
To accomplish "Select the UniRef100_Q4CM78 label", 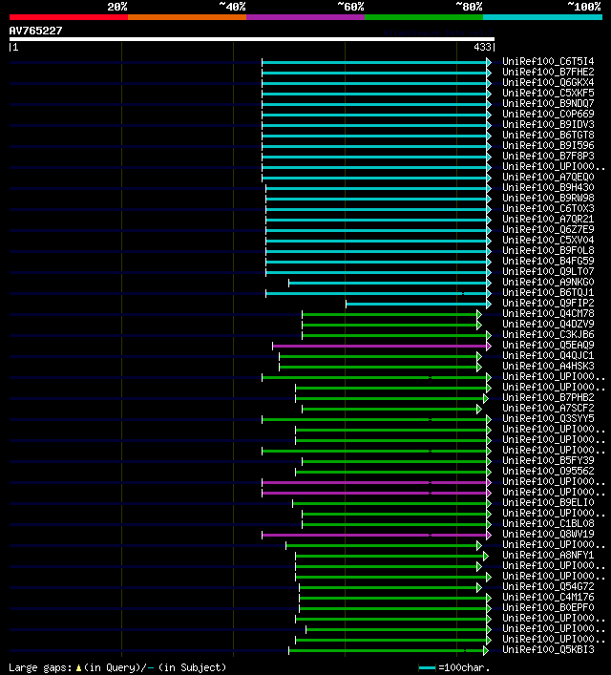I will click(x=548, y=313).
